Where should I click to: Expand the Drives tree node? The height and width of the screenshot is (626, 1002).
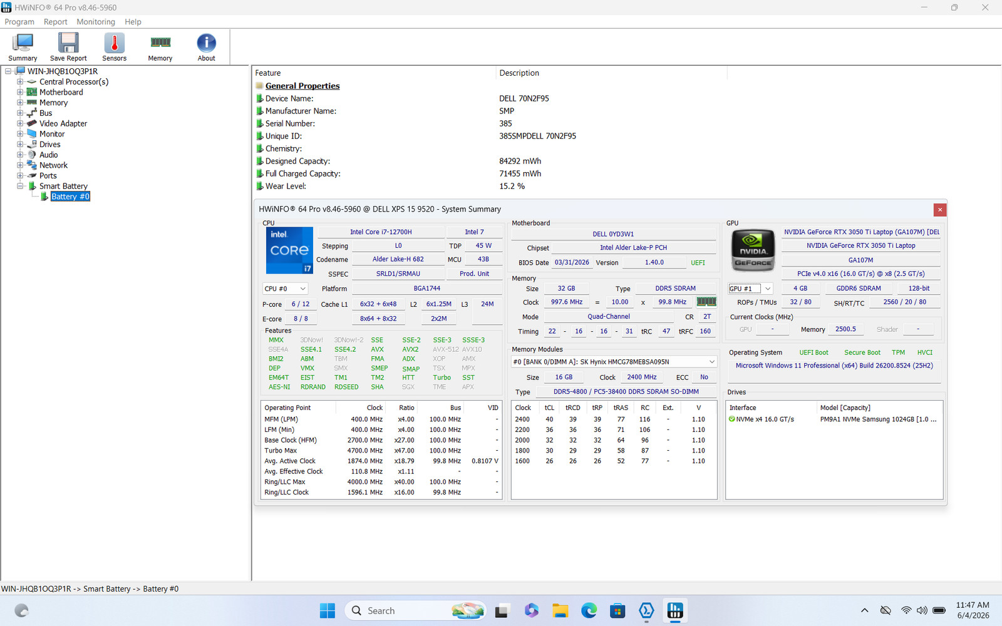pos(20,145)
